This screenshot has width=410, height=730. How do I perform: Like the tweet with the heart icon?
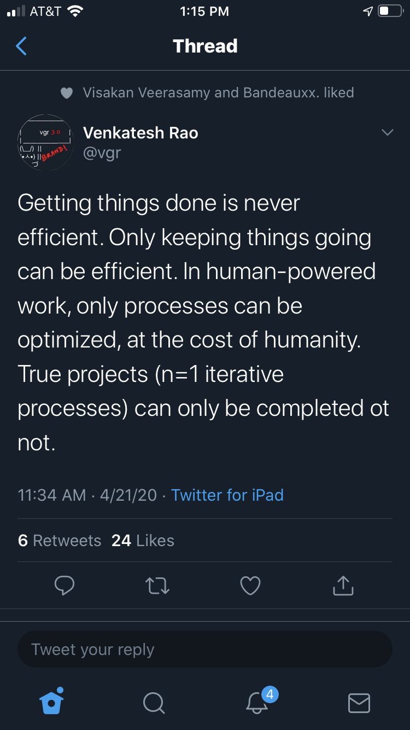250,586
